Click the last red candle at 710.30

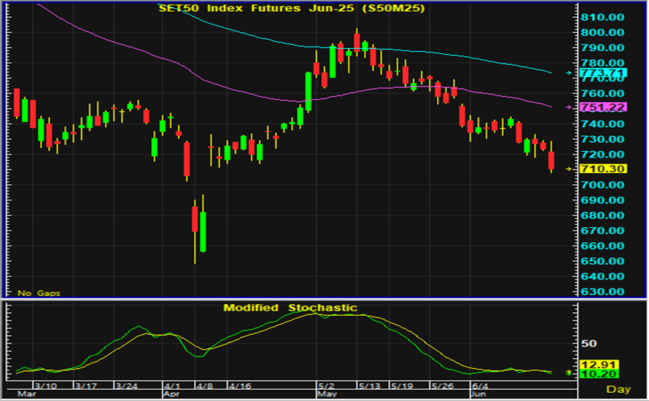tap(551, 157)
